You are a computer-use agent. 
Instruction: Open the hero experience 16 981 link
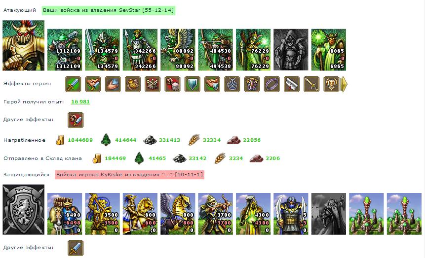coord(80,102)
